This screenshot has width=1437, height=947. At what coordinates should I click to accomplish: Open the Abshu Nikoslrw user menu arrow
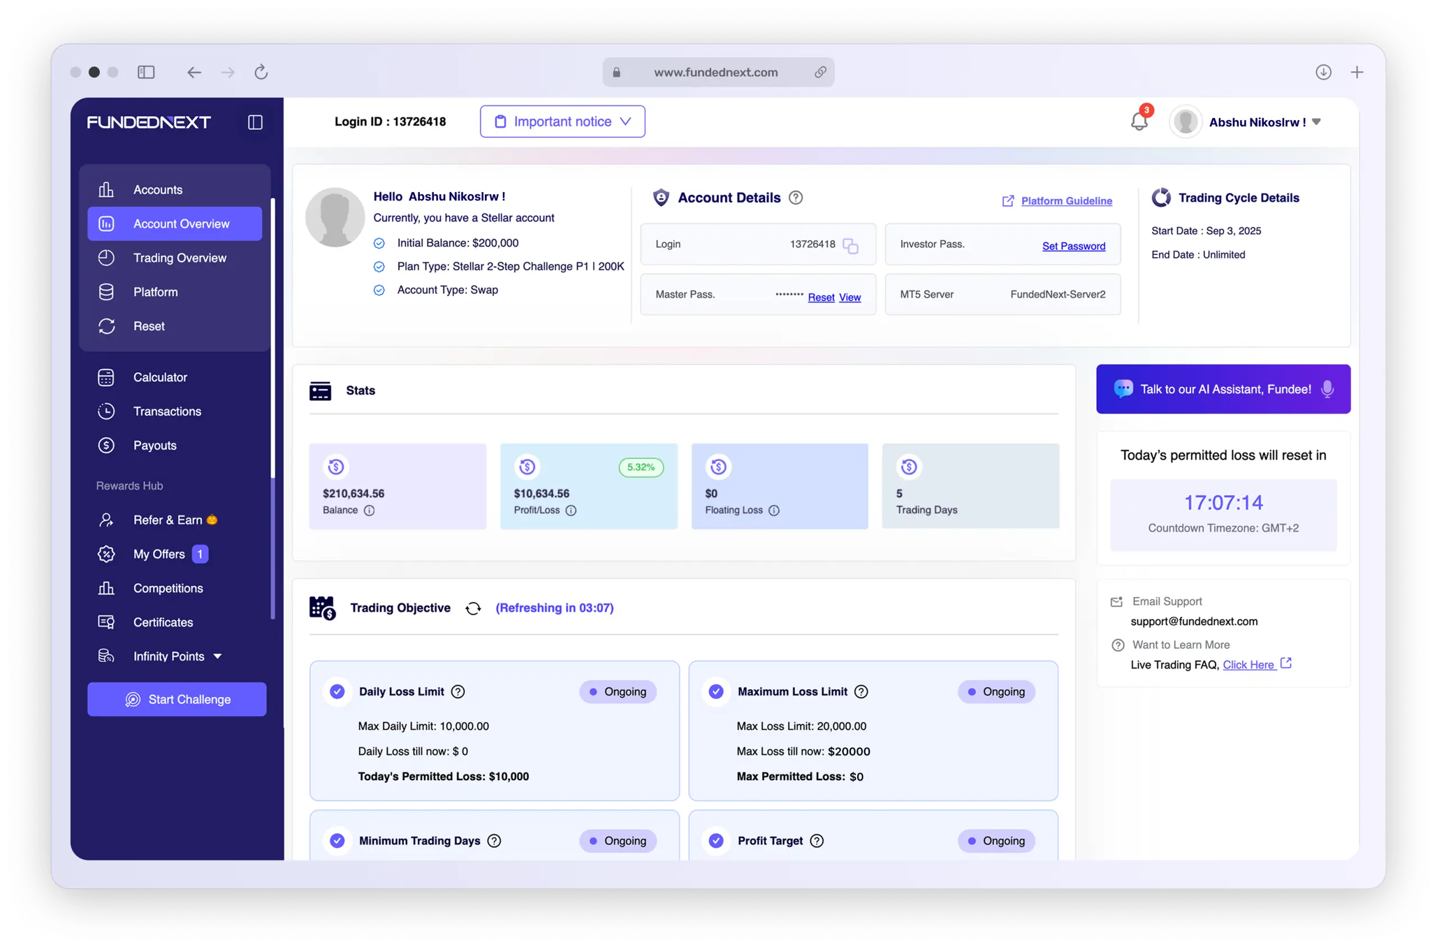click(x=1316, y=122)
